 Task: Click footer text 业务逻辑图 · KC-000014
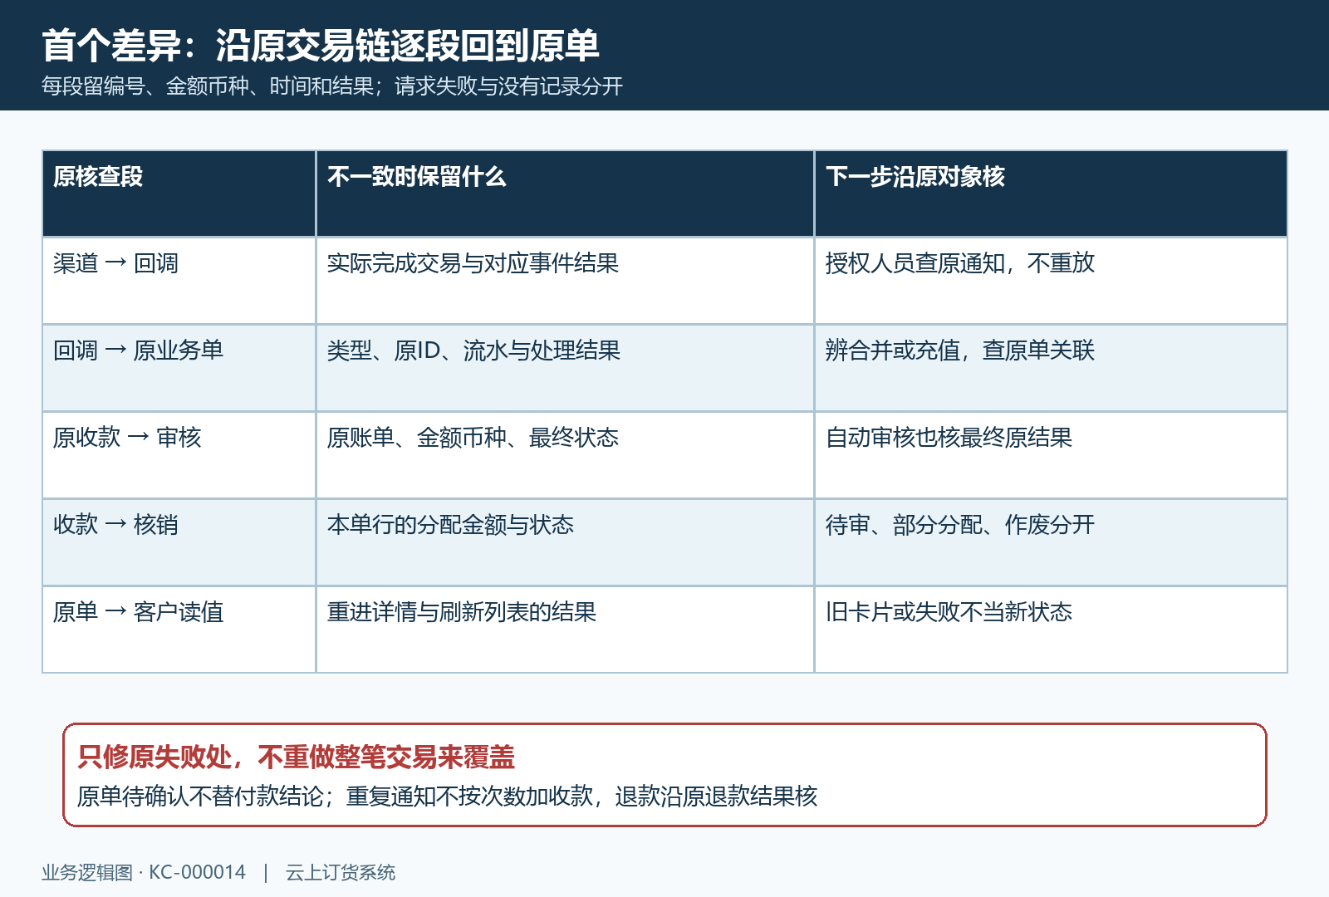tap(144, 872)
